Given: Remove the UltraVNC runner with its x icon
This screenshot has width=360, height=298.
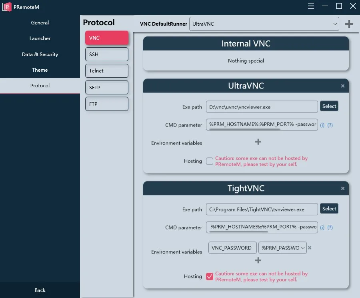Looking at the screenshot, I should pos(342,86).
